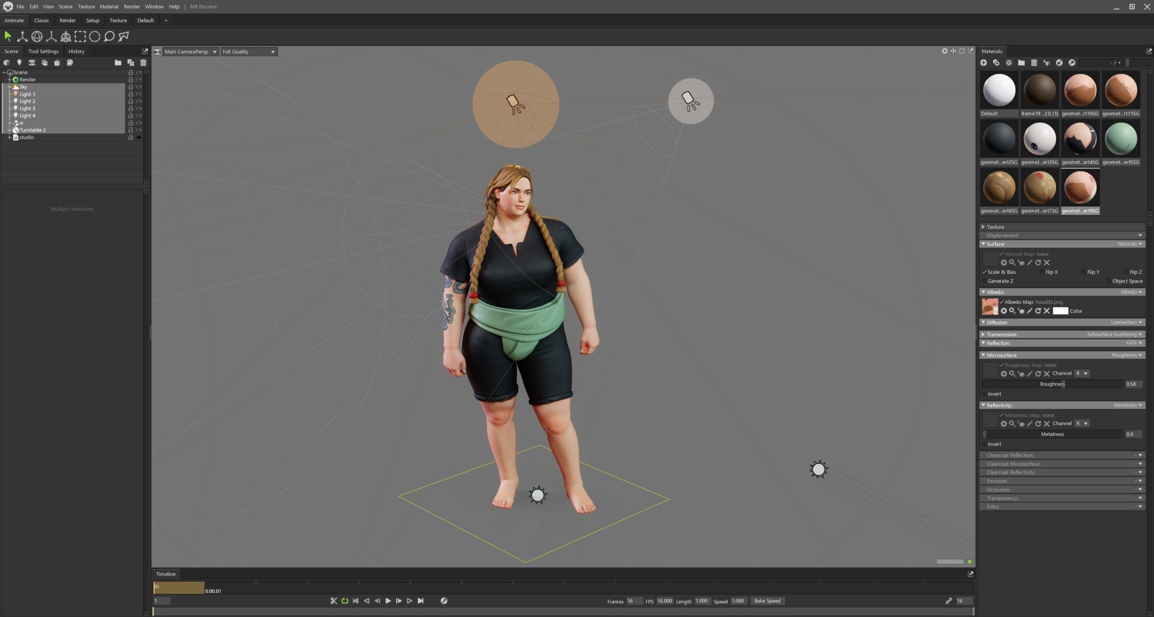1154x617 pixels.
Task: Select the Light 3 scene item
Action: click(27, 108)
